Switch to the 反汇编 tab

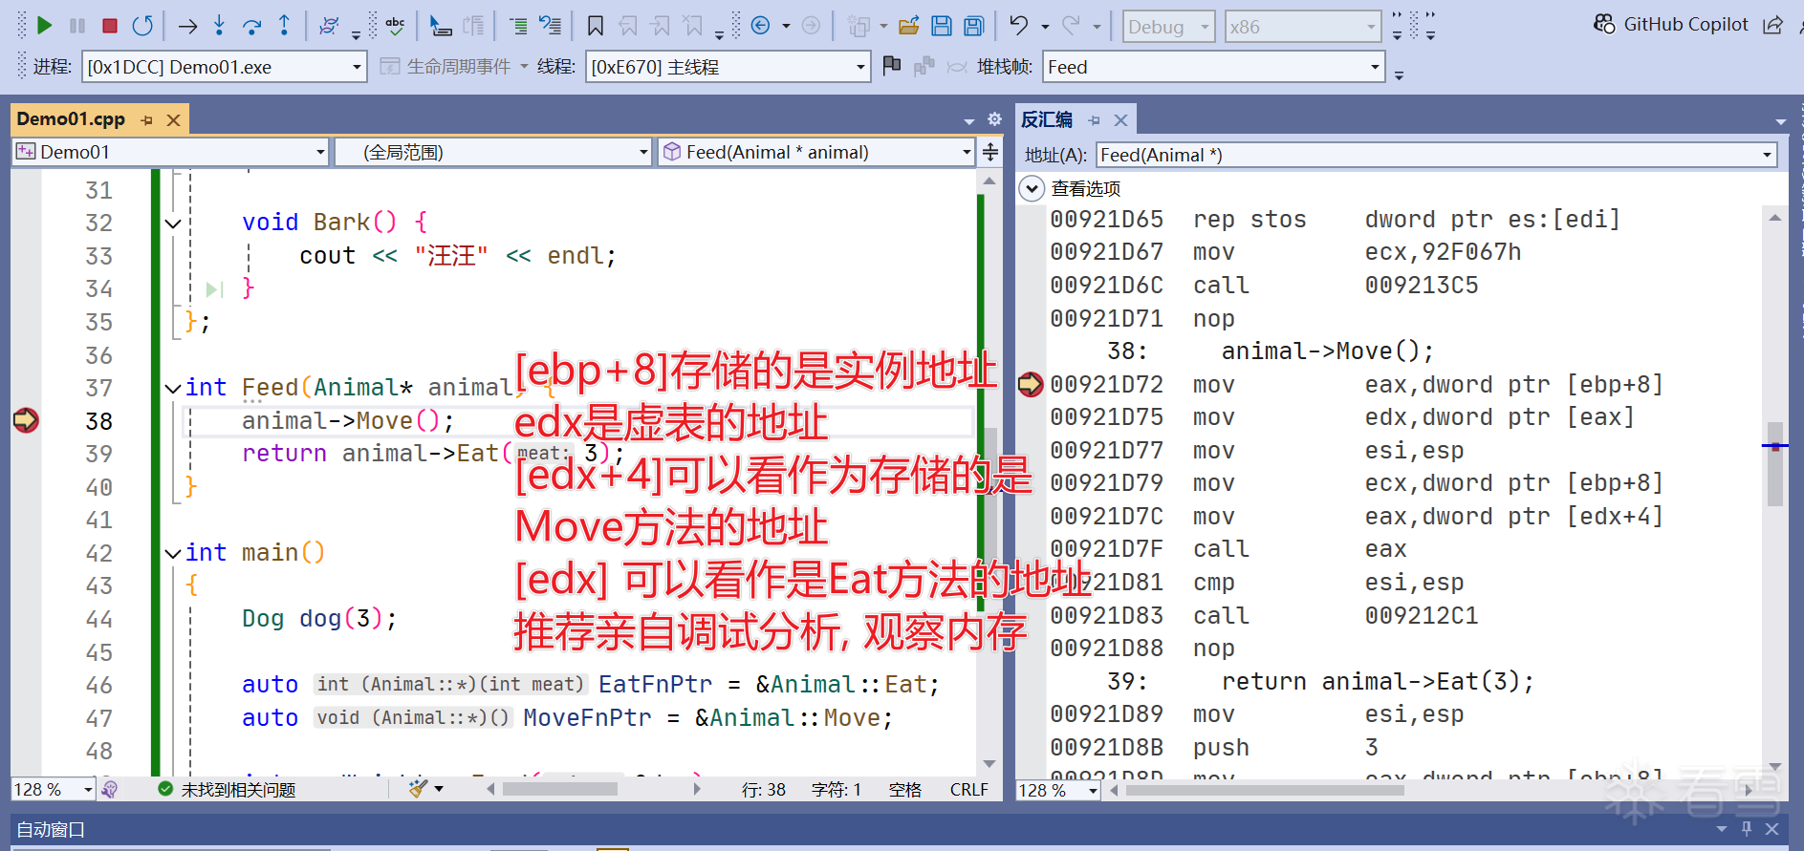[1047, 119]
